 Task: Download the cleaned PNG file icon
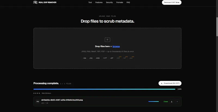click(172, 102)
